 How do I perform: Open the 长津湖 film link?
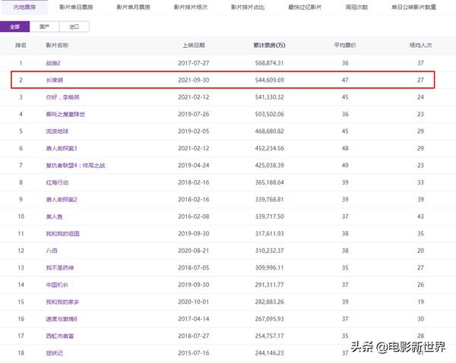pos(55,80)
